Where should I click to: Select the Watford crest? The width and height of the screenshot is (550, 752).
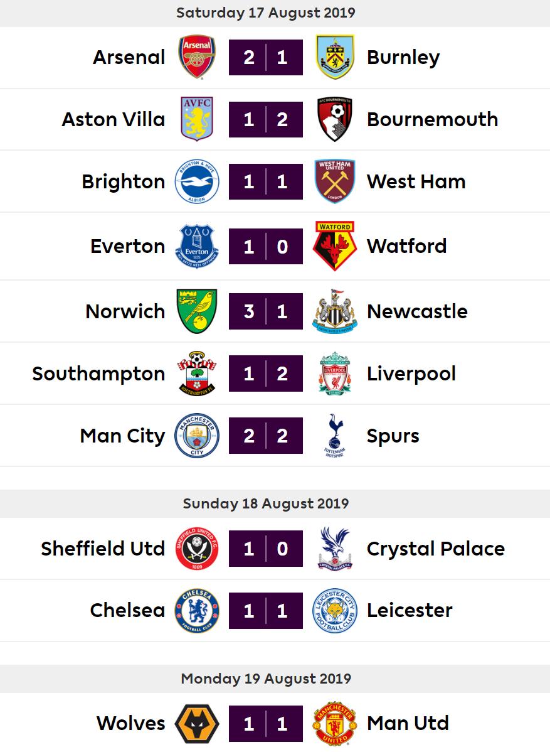(335, 245)
